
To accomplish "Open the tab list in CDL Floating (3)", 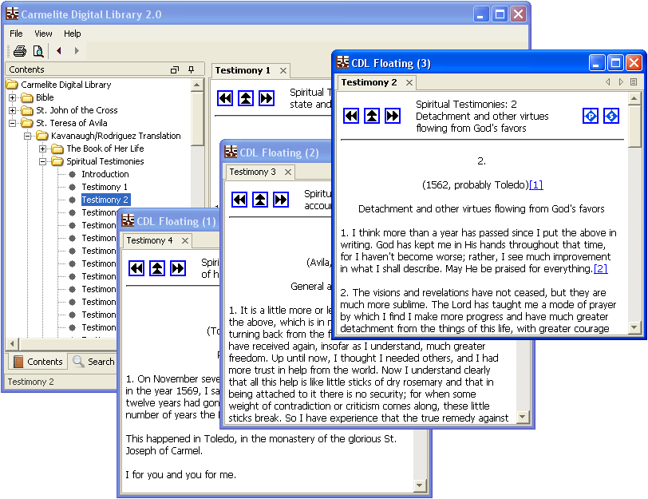I will [634, 82].
